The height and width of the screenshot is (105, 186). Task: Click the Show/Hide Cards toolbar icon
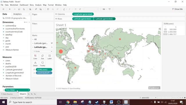point(104,9)
